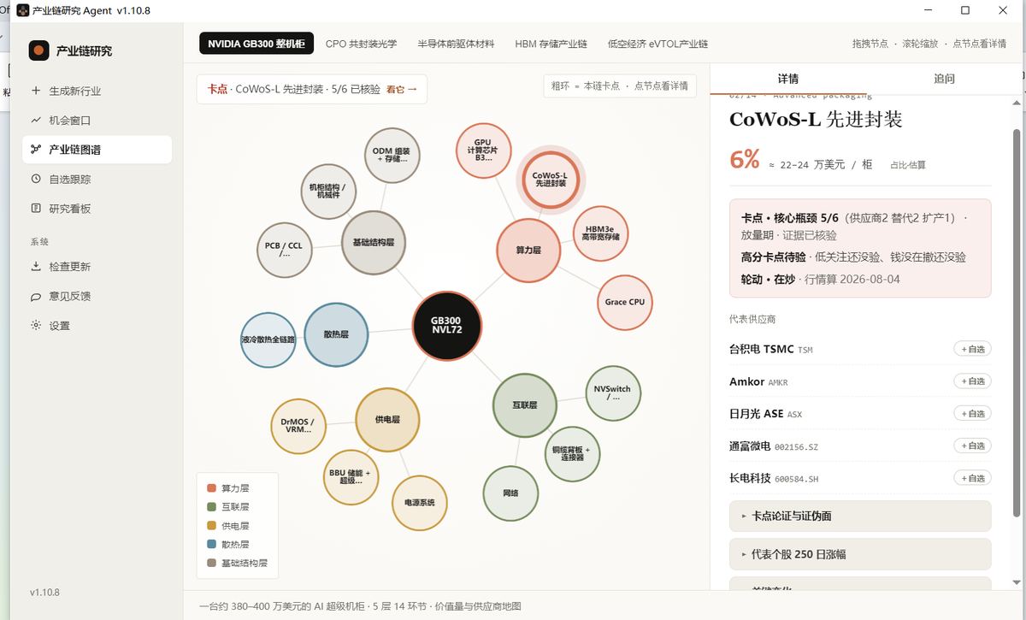
Task: Select the 网络 node
Action: point(510,493)
